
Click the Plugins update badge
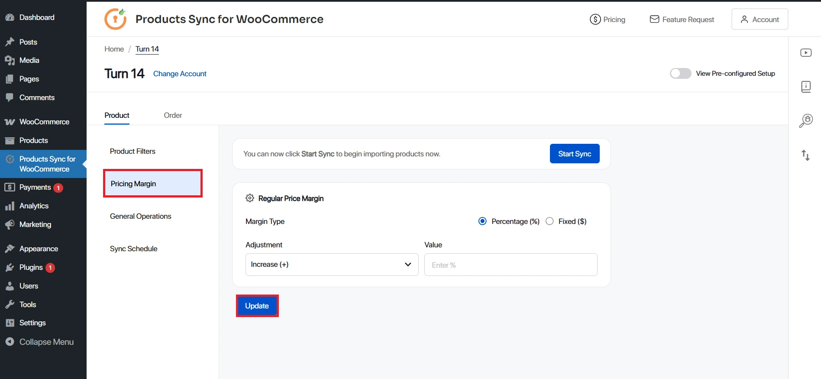click(x=50, y=268)
